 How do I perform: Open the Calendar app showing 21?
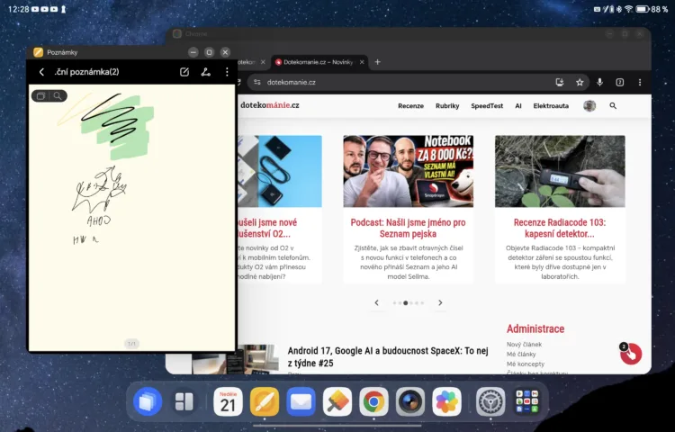228,402
